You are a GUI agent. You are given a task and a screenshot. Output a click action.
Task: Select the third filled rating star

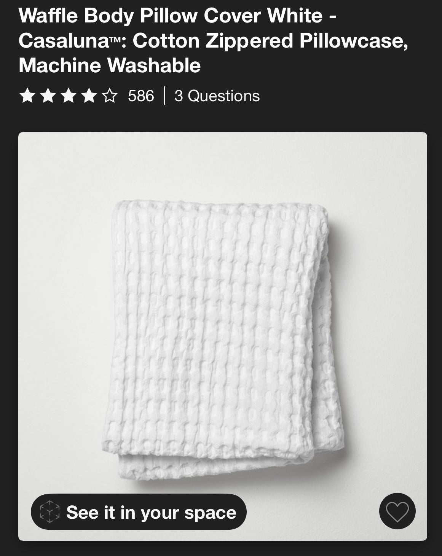coord(68,96)
